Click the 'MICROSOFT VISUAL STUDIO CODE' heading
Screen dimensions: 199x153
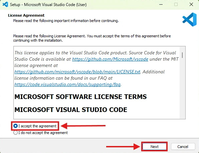point(71,110)
